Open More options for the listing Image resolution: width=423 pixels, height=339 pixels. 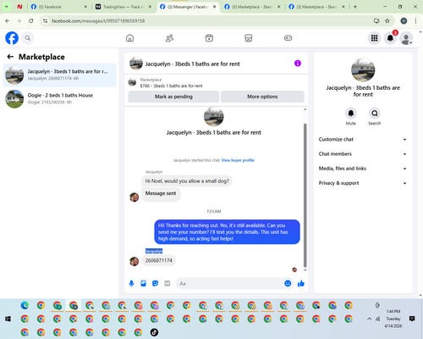point(262,97)
